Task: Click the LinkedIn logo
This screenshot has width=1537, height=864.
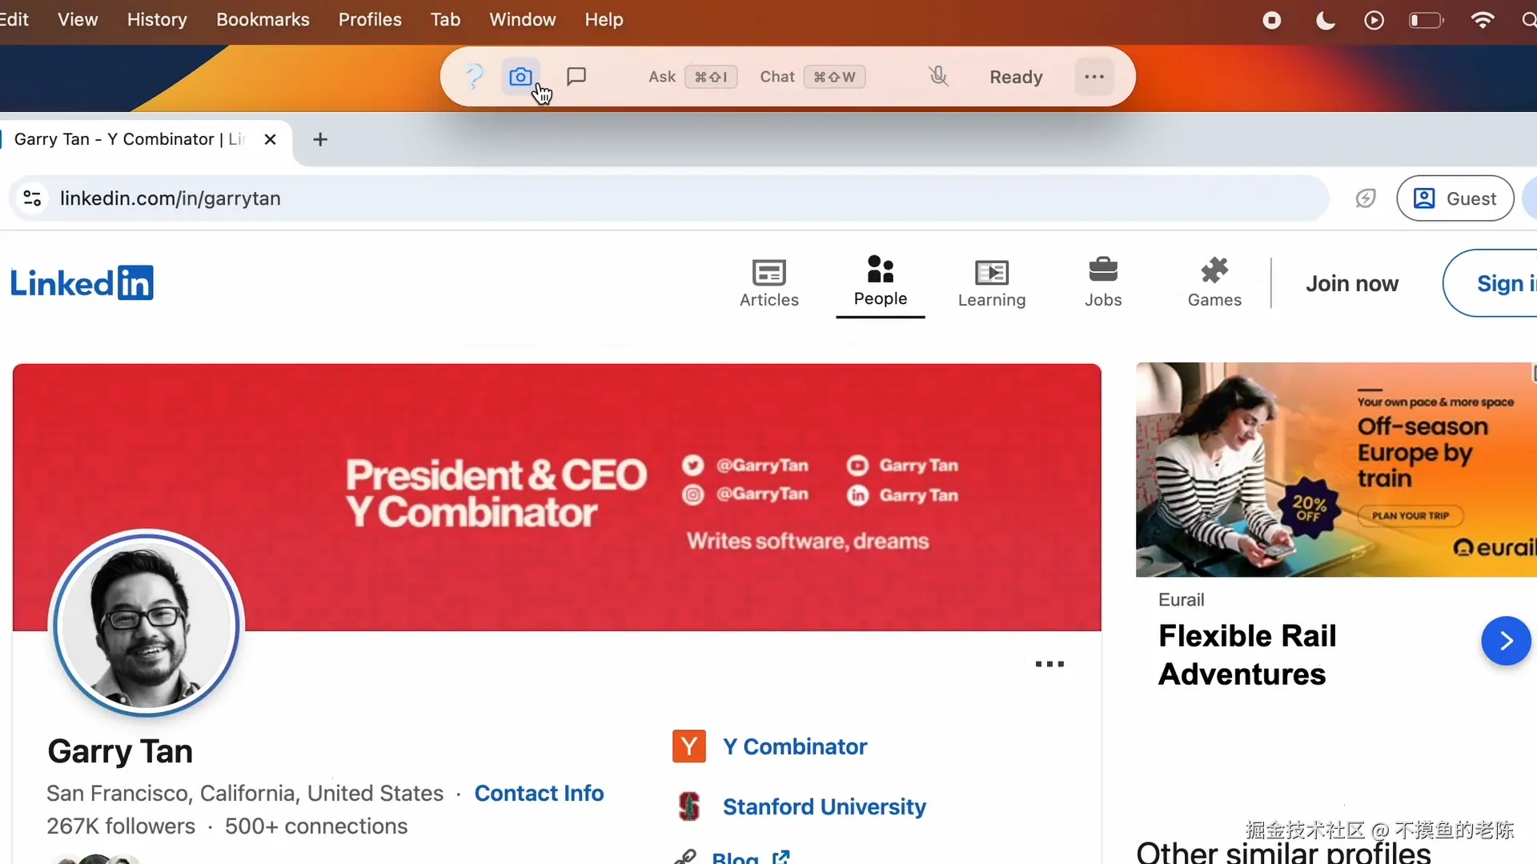Action: pos(82,283)
